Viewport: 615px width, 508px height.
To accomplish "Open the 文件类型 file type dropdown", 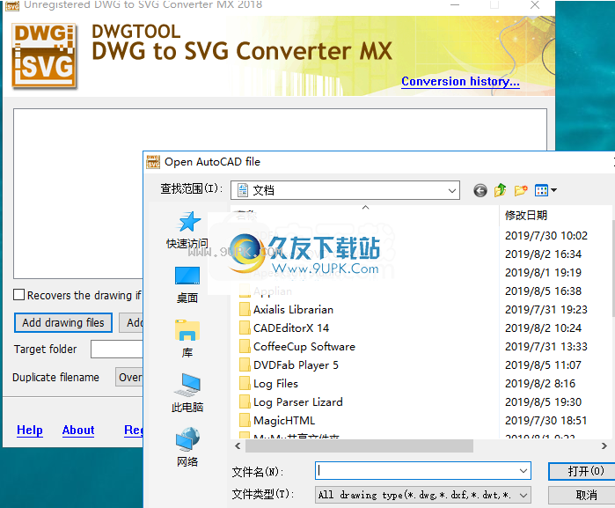I will coord(423,495).
